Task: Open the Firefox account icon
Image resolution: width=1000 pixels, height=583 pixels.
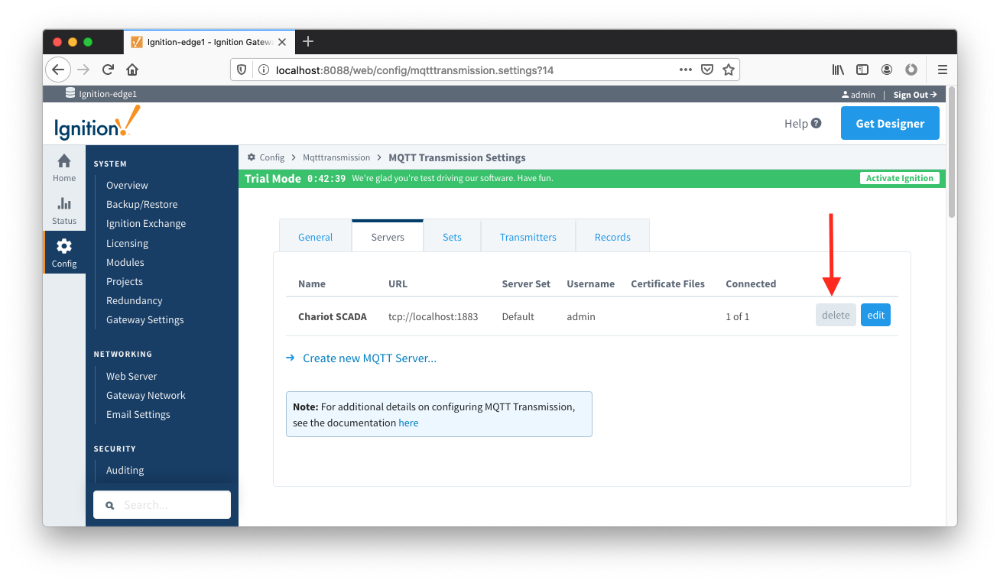Action: [887, 70]
